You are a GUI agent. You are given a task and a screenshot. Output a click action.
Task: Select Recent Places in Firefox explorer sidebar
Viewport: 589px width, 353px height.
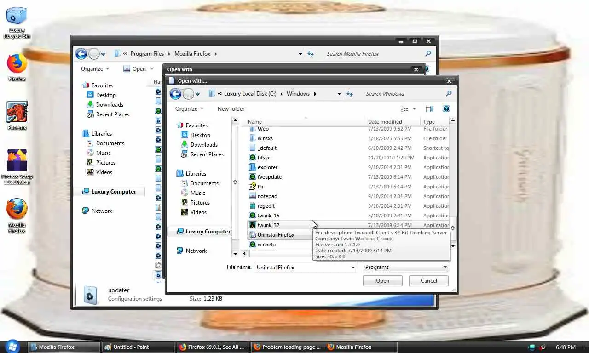(x=113, y=114)
